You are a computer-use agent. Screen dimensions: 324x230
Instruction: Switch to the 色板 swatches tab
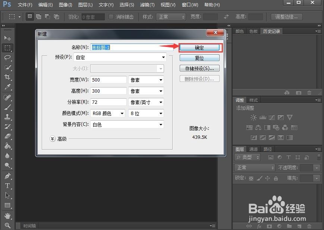click(253, 31)
